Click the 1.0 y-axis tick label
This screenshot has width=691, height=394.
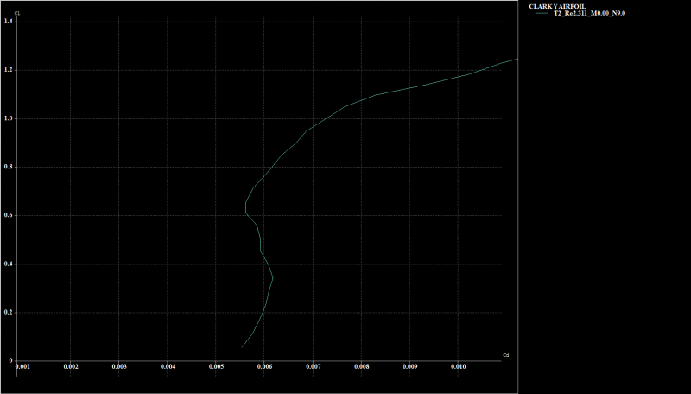(8, 118)
